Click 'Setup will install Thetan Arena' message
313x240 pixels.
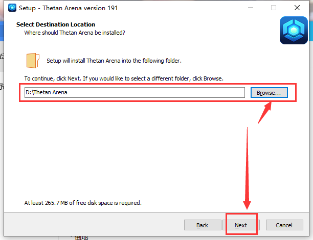click(114, 61)
